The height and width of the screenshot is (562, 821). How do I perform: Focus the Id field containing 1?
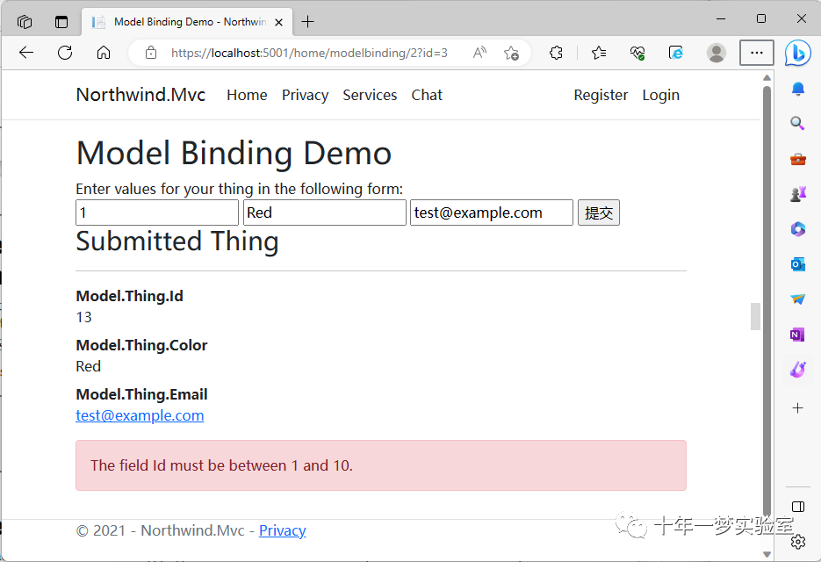pos(157,213)
